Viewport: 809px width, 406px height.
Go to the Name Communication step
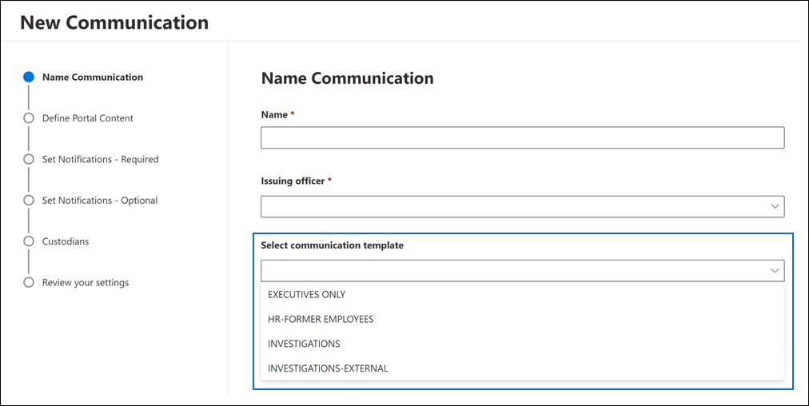[93, 77]
